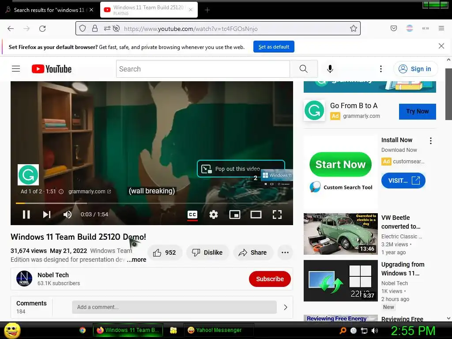This screenshot has width=452, height=339.
Task: Click Try Now on Grammarly ad
Action: point(418,111)
